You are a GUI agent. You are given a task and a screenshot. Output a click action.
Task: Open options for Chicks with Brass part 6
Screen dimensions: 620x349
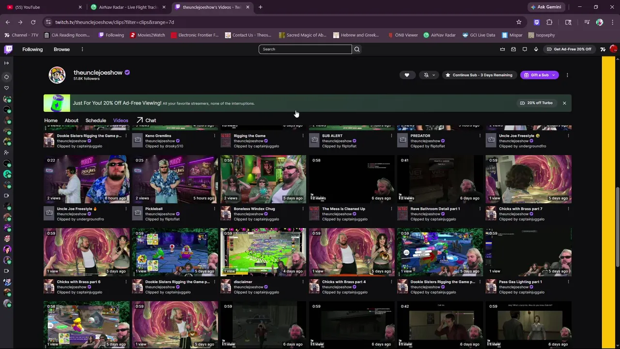point(126,282)
